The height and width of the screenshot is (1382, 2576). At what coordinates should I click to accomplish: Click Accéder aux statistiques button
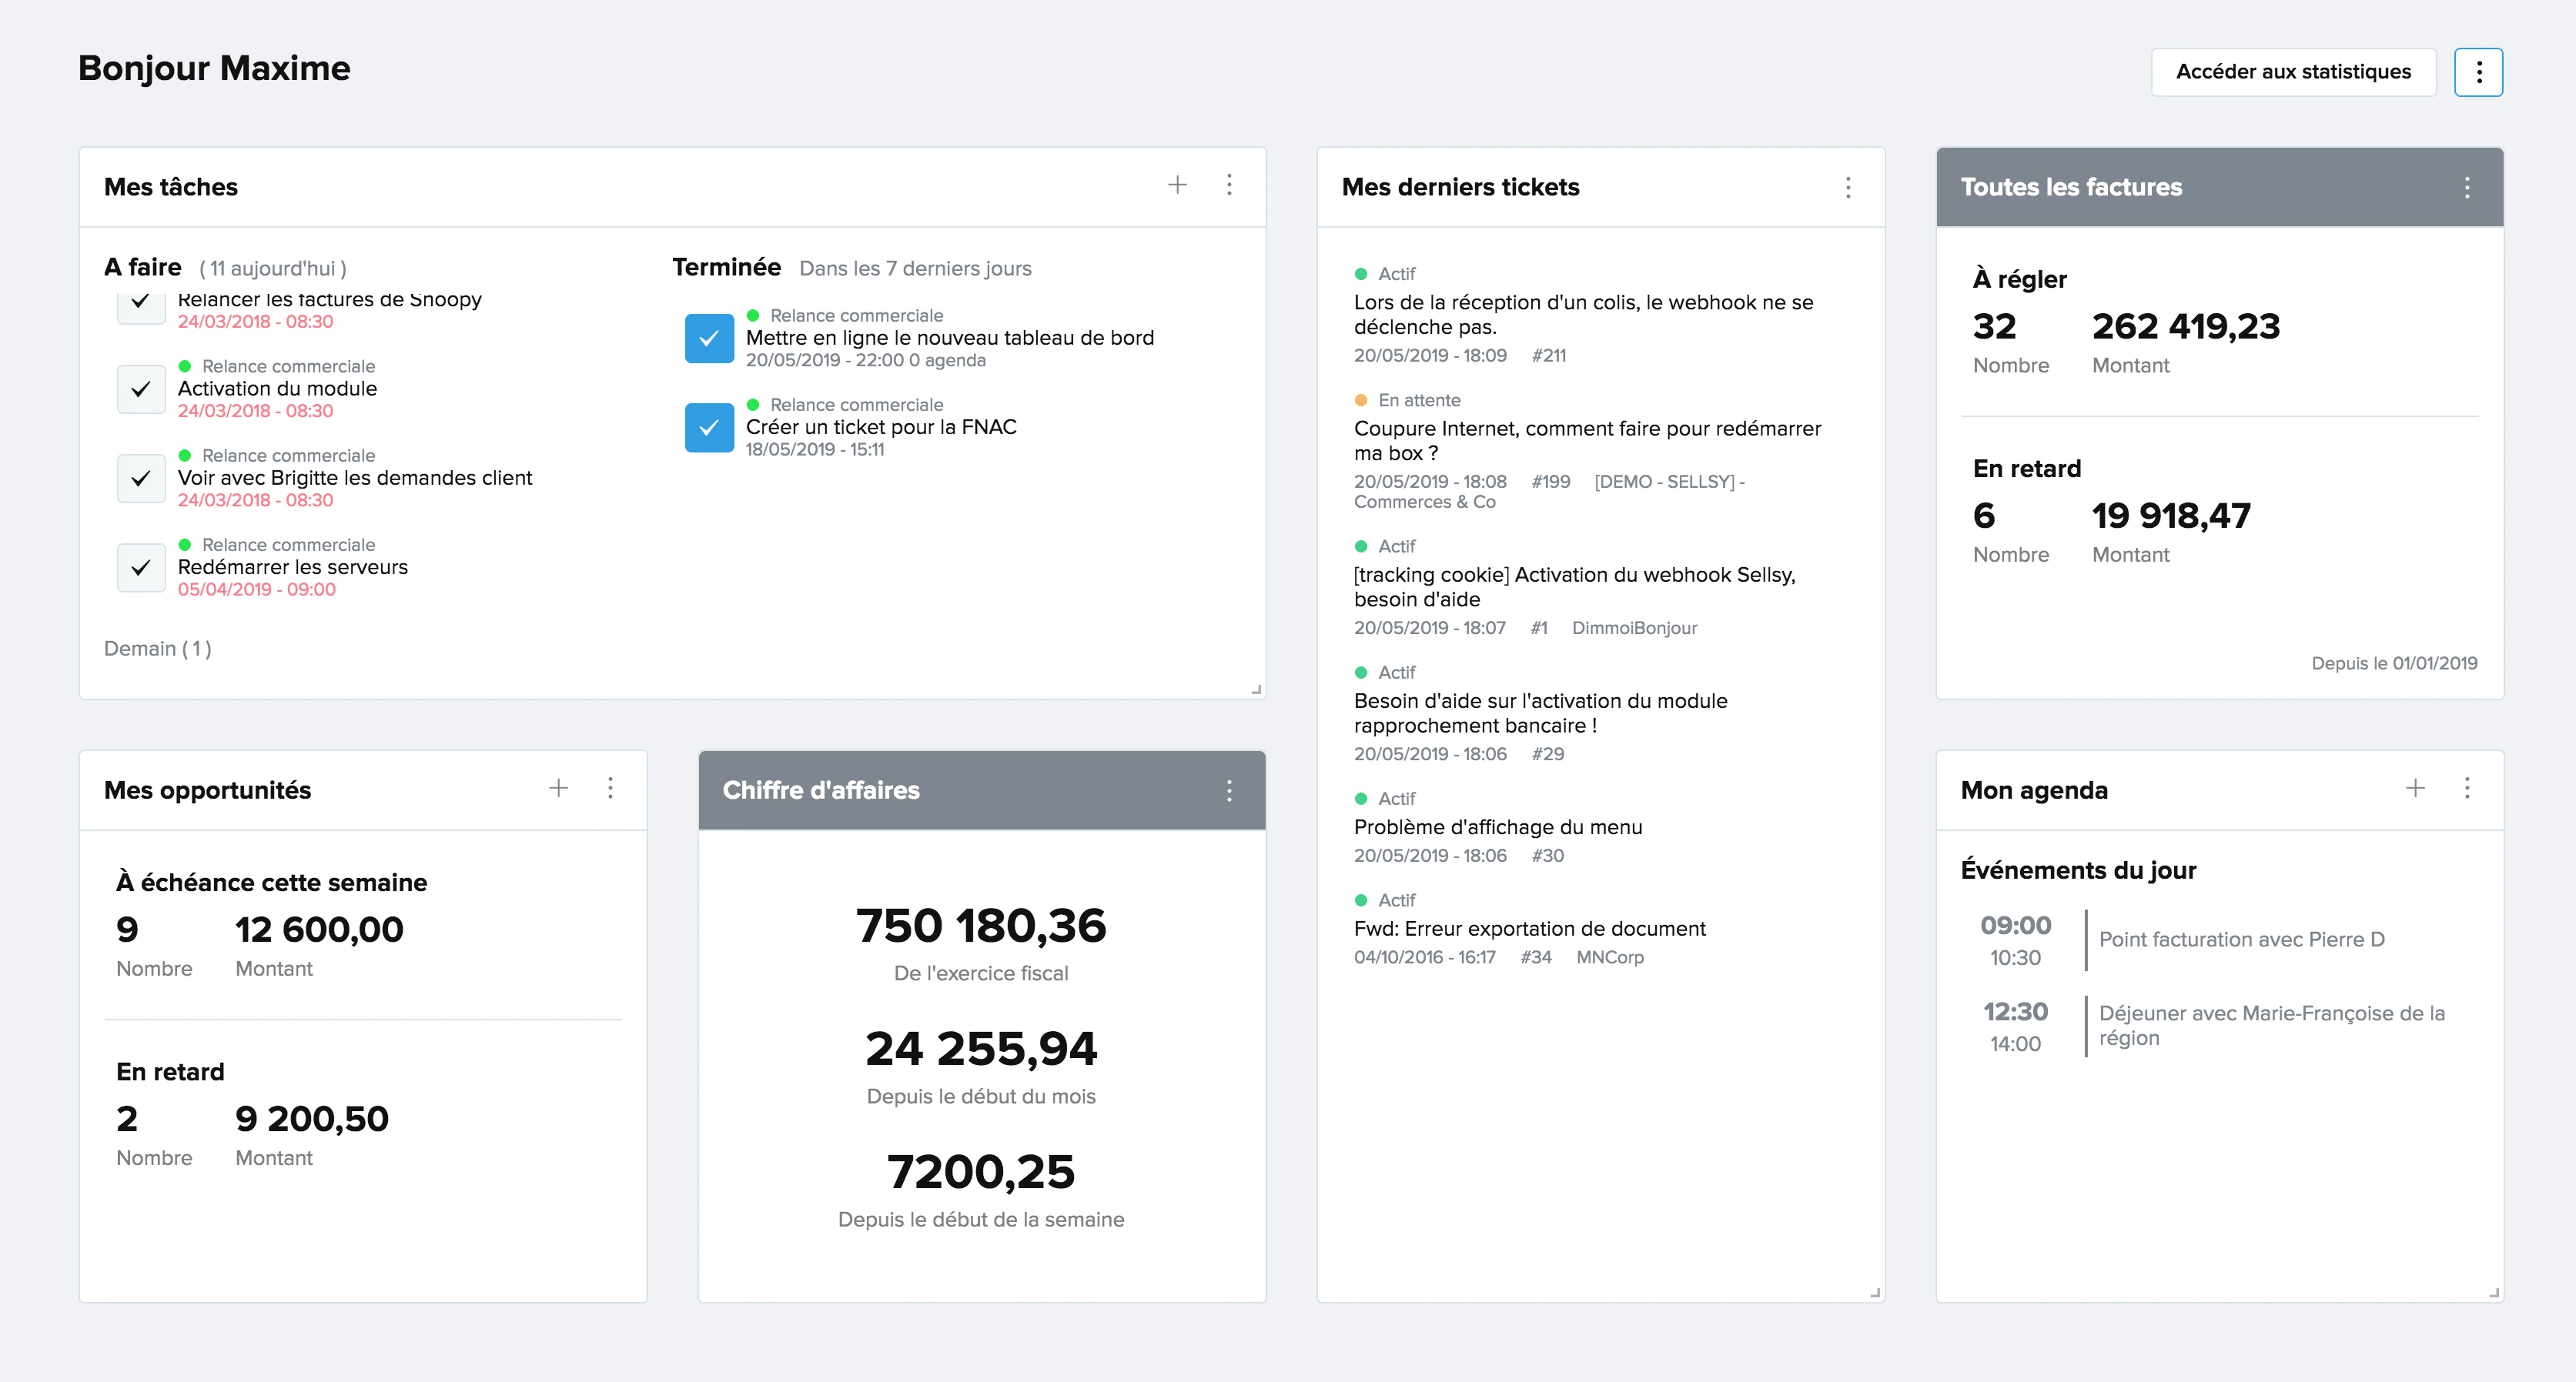(x=2293, y=72)
